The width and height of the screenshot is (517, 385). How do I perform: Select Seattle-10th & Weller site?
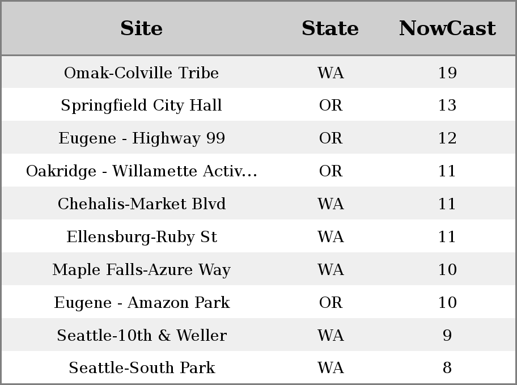click(141, 336)
